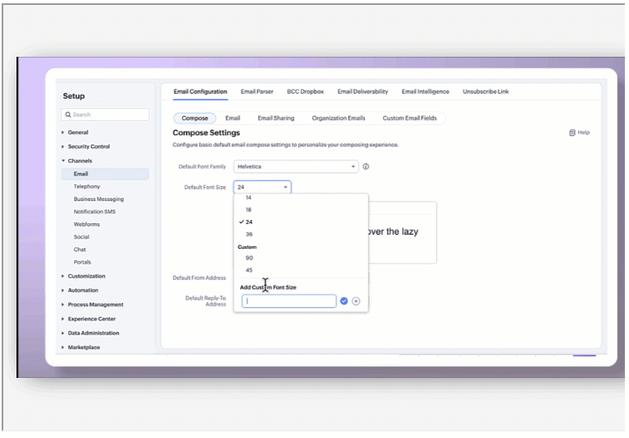Open Telephony under Channels
This screenshot has width=629, height=438.
(87, 187)
